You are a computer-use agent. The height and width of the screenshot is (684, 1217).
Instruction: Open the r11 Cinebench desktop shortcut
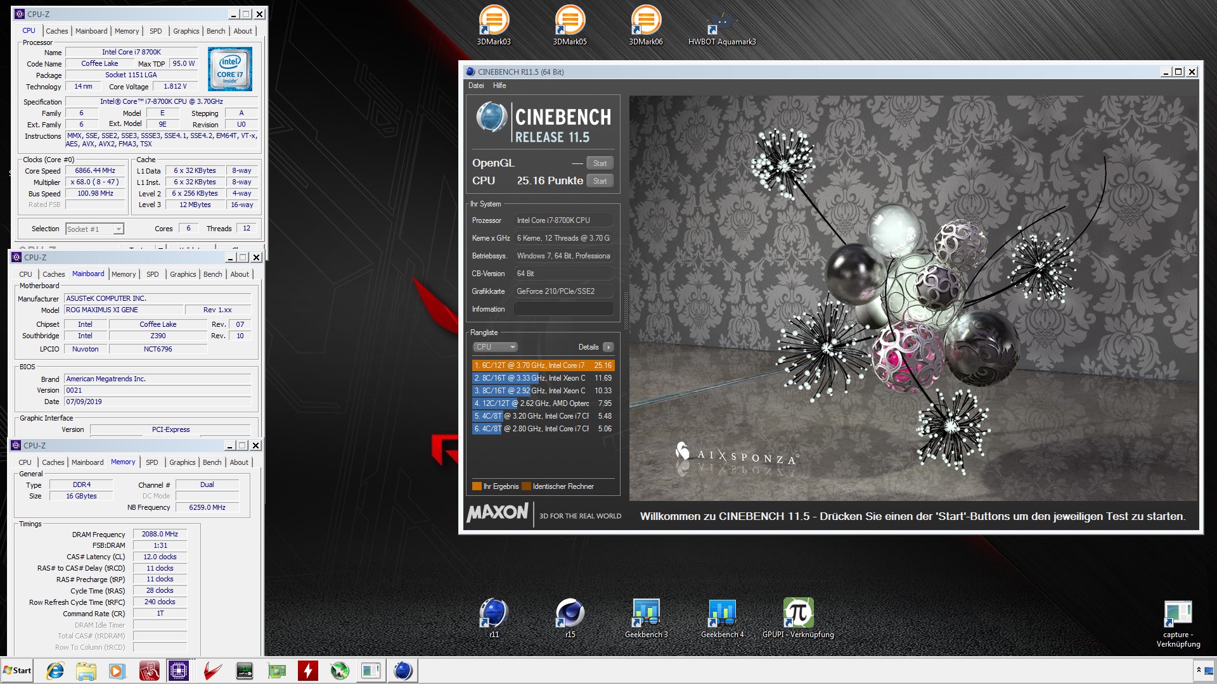point(494,617)
